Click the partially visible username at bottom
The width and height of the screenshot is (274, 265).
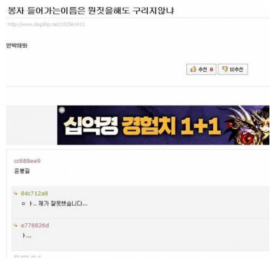click(27, 257)
